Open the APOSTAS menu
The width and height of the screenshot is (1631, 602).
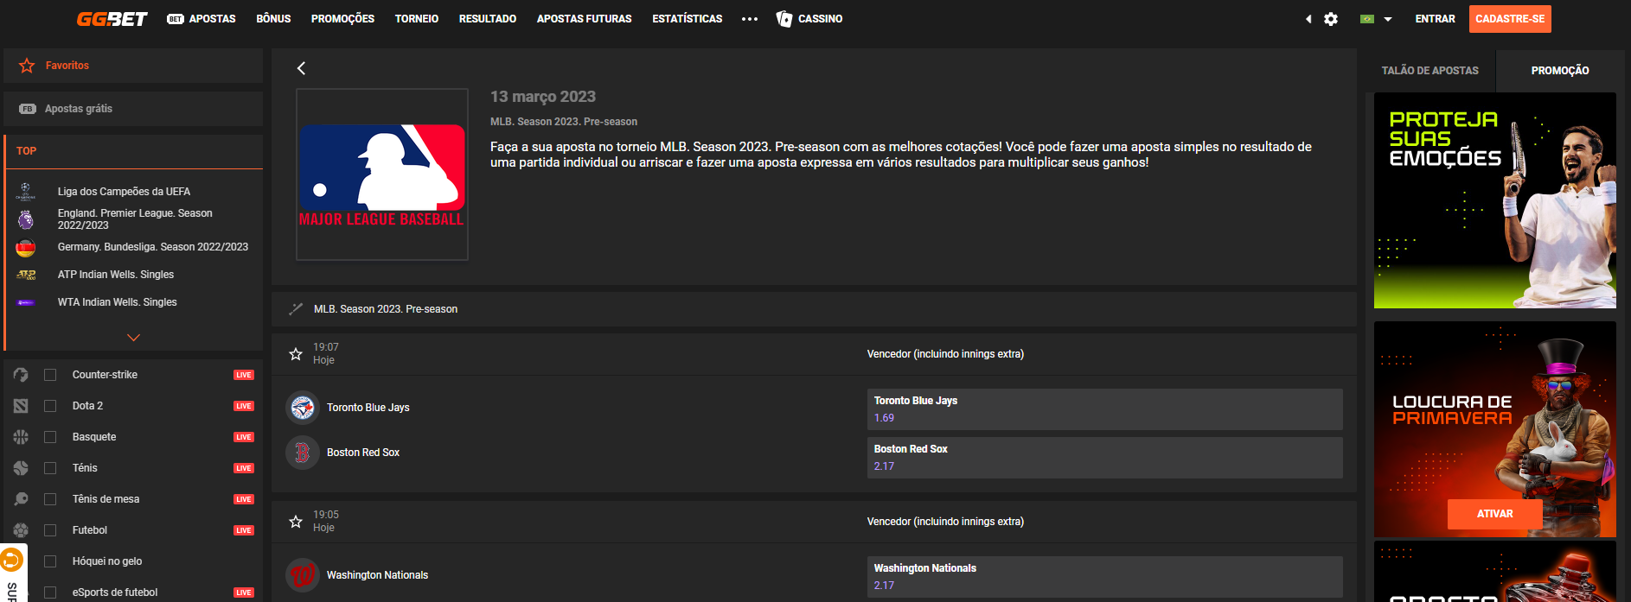coord(201,19)
